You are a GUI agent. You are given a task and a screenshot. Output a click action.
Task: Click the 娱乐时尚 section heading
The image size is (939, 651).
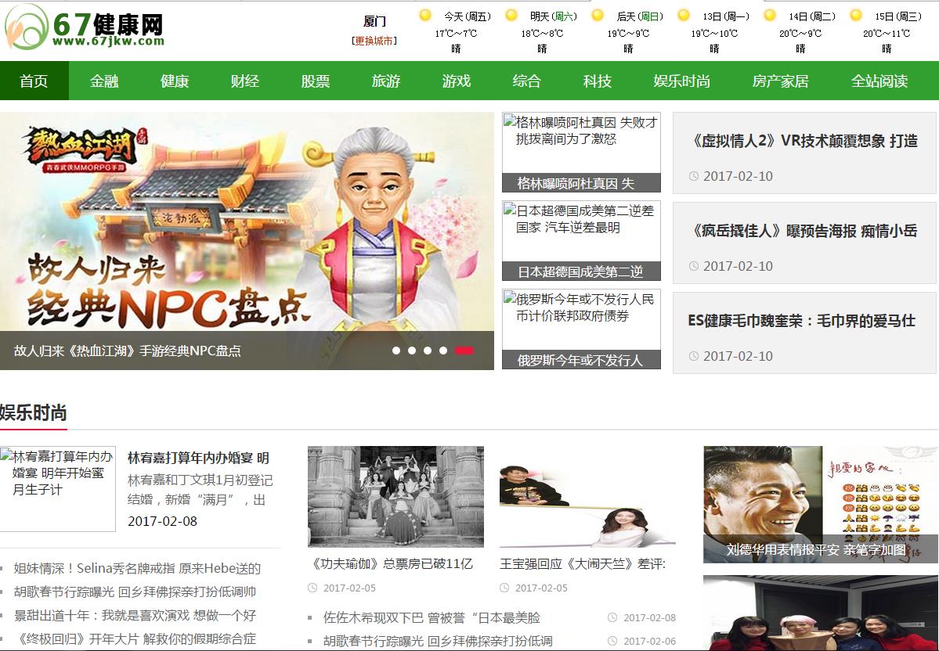tap(33, 412)
